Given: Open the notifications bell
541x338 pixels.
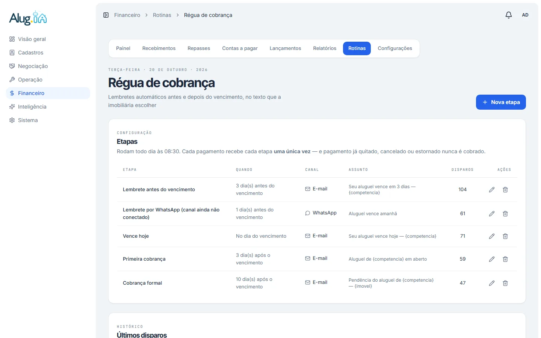Looking at the screenshot, I should (x=509, y=15).
